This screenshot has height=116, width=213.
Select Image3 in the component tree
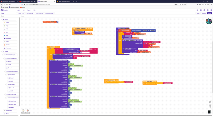14,107
